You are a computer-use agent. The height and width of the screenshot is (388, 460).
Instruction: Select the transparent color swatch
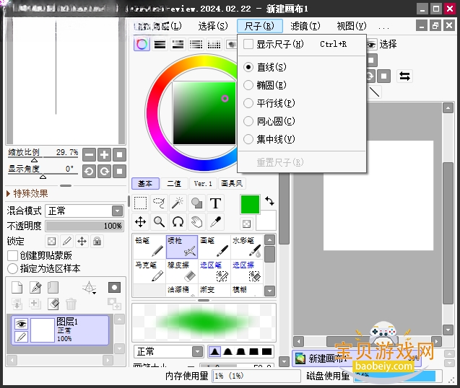point(246,224)
